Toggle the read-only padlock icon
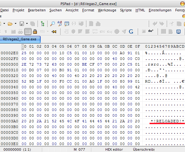 35,32
